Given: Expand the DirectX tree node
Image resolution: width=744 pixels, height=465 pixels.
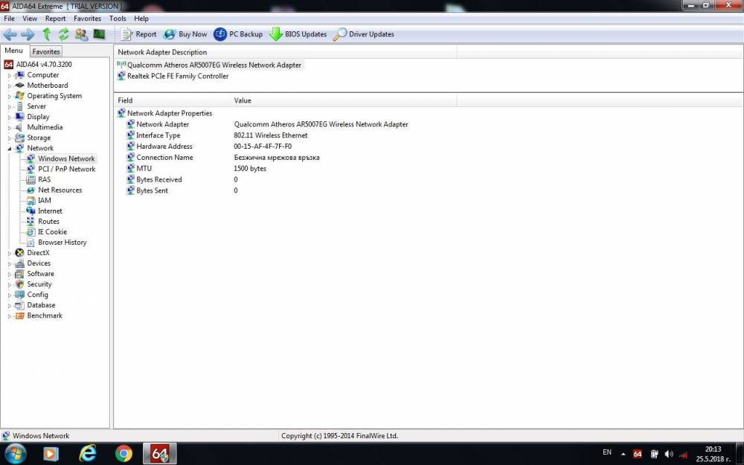Looking at the screenshot, I should tap(9, 254).
